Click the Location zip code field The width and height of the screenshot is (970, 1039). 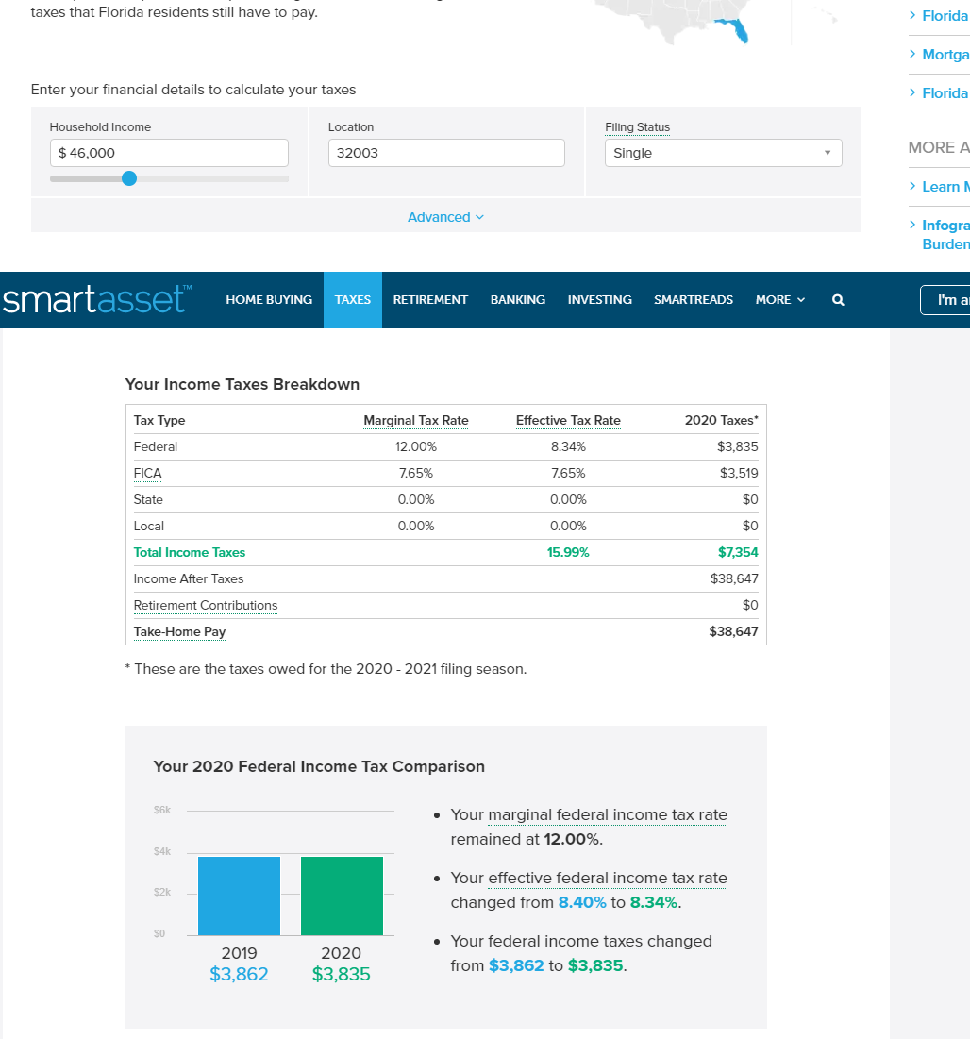(x=446, y=153)
